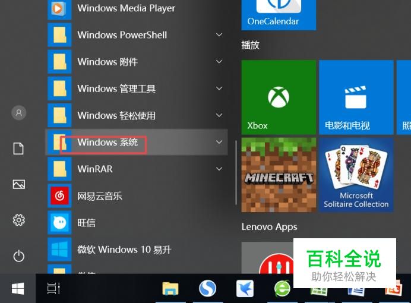Open File Explorer from the taskbar
Viewport: 411px width, 303px height.
coord(170,289)
